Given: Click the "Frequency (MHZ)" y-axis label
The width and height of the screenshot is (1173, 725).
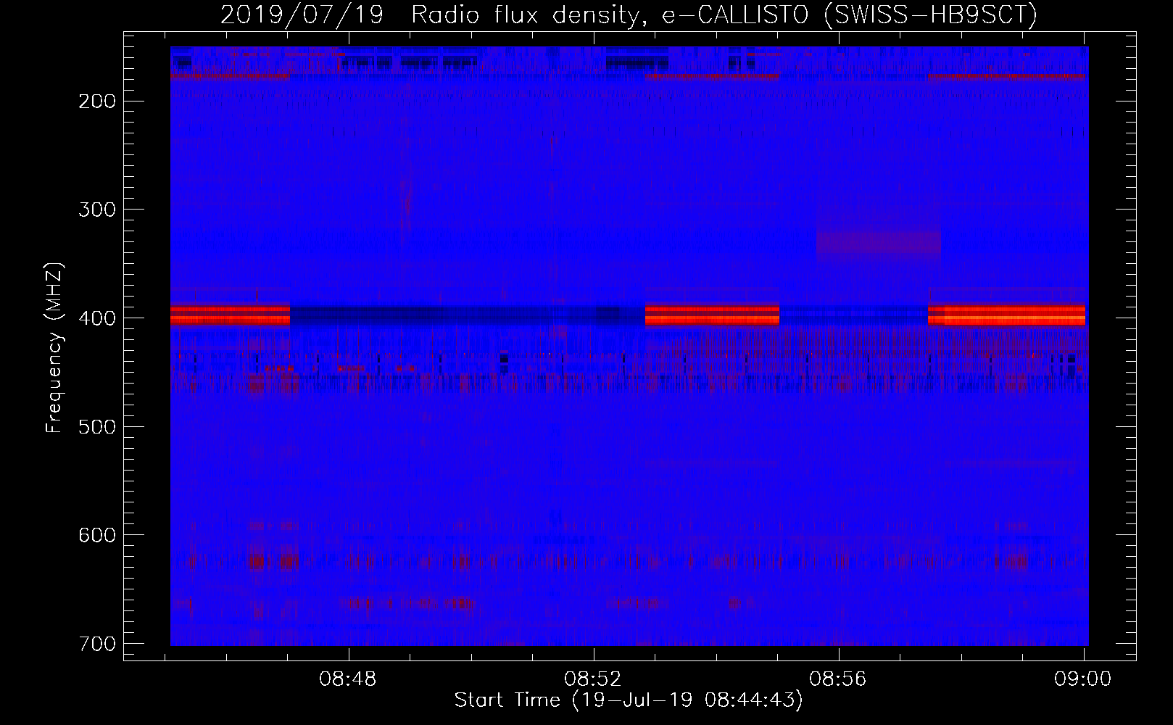Looking at the screenshot, I should [54, 348].
